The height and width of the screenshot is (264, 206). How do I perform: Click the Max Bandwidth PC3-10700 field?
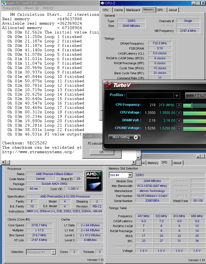pyautogui.click(x=152, y=186)
